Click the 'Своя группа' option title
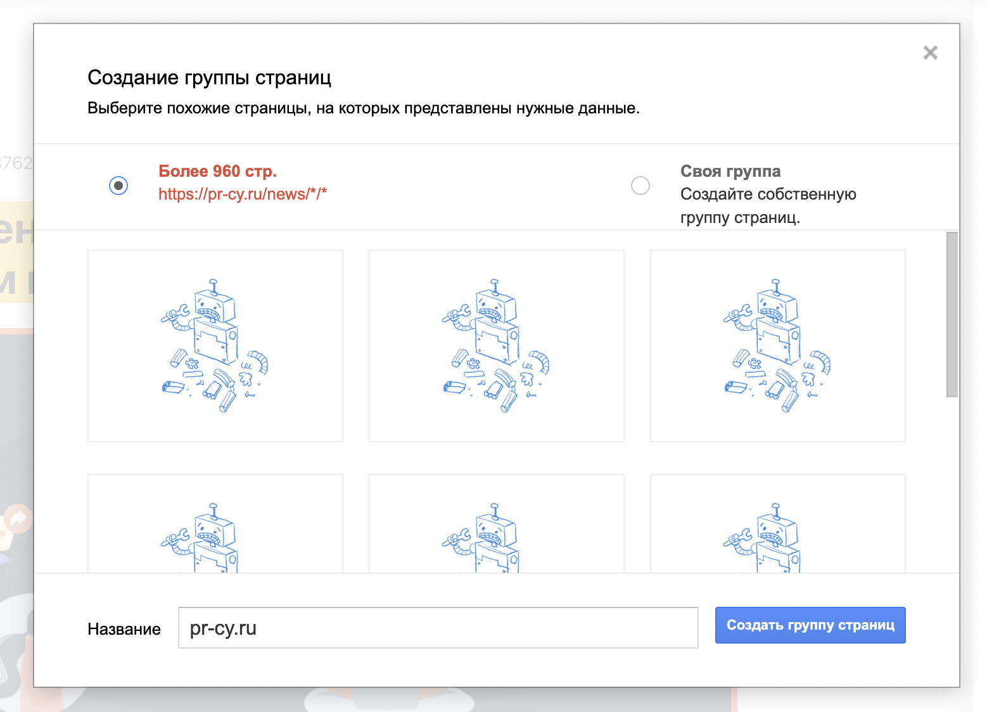The image size is (987, 712). [730, 172]
